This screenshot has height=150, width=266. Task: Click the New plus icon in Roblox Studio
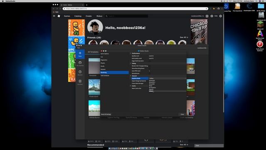(80, 53)
